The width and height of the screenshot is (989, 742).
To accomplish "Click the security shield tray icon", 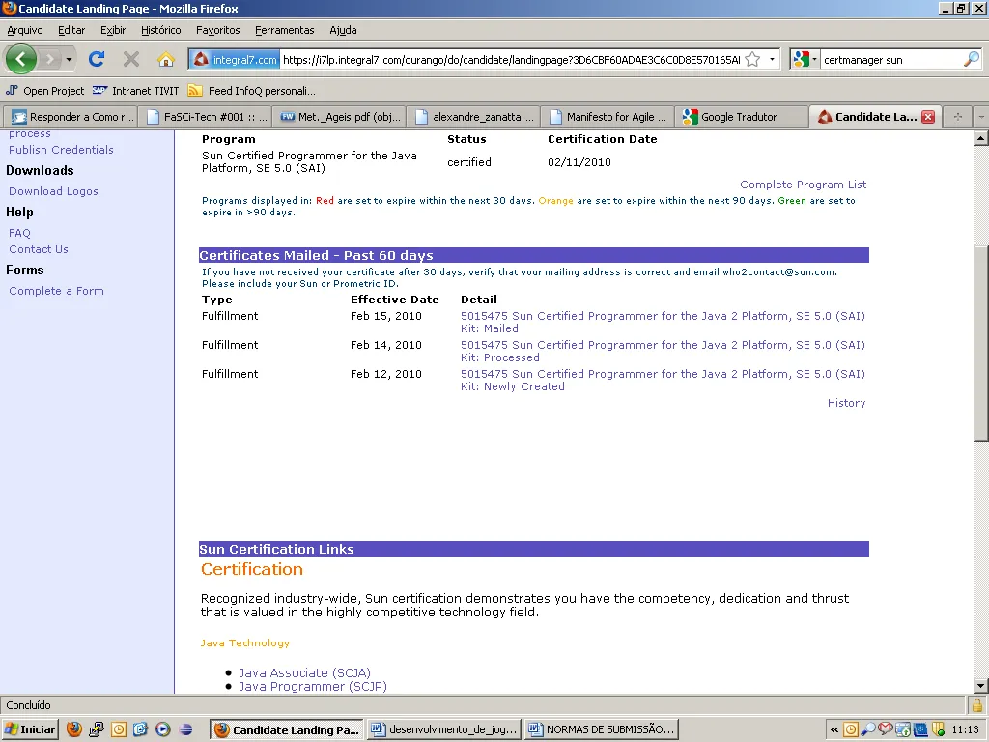I will [939, 729].
